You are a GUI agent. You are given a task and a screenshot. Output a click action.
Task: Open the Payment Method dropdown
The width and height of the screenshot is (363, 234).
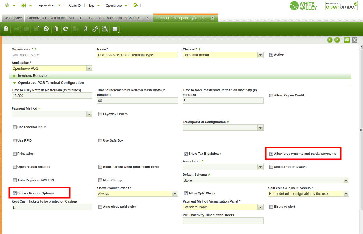[x=90, y=114]
